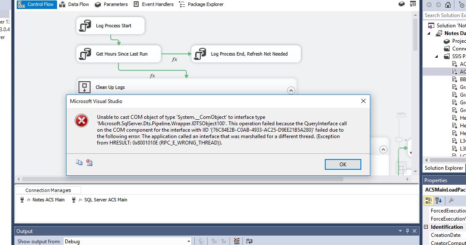This screenshot has width=466, height=245.
Task: Click Go to Next Message icon in Output
Action: (224, 241)
